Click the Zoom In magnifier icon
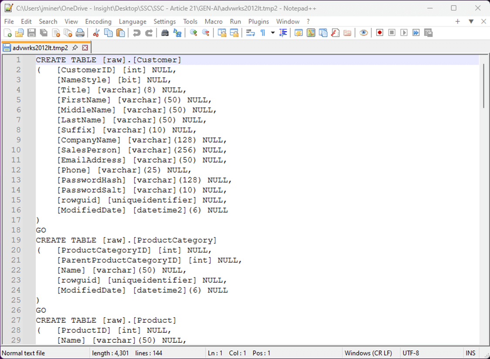 click(193, 33)
